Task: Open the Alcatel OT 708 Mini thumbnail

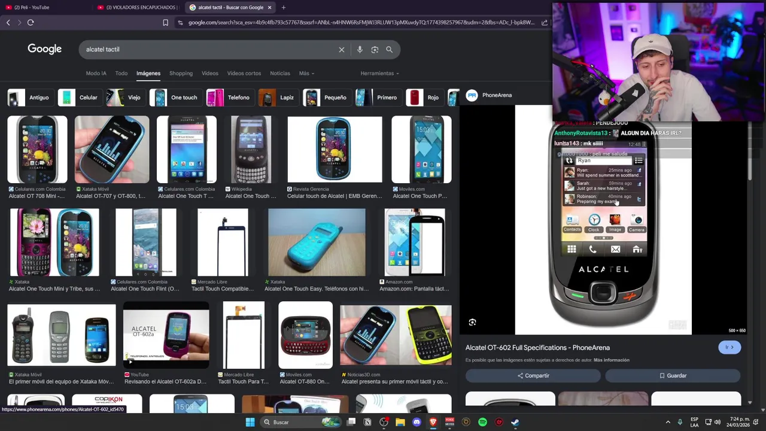Action: (x=37, y=150)
